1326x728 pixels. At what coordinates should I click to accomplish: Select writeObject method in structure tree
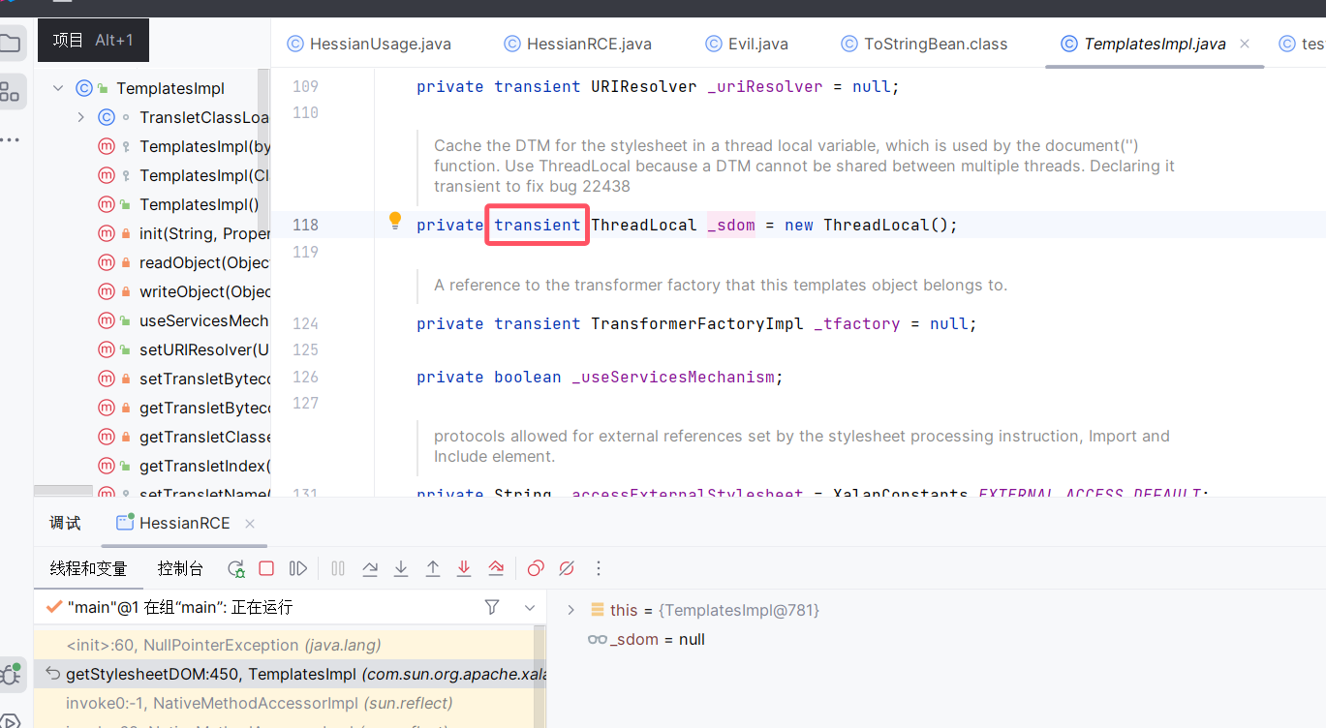pyautogui.click(x=184, y=291)
